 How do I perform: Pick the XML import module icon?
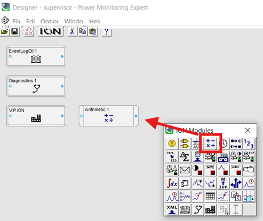point(172,209)
